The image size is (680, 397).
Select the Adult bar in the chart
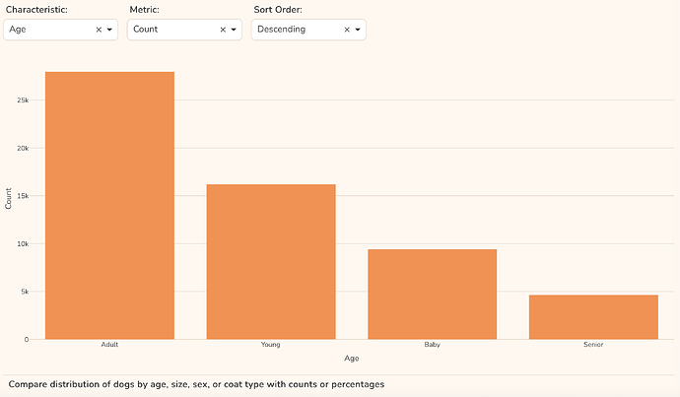109,206
